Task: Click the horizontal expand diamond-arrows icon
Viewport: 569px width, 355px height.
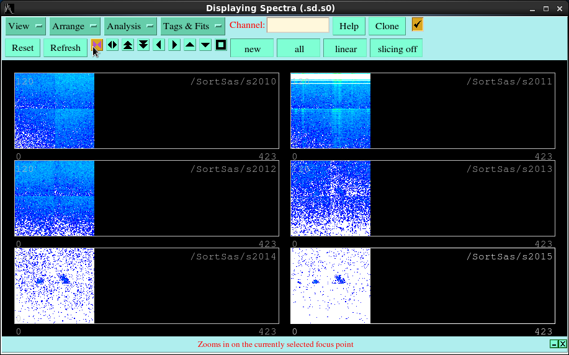Action: [x=112, y=45]
